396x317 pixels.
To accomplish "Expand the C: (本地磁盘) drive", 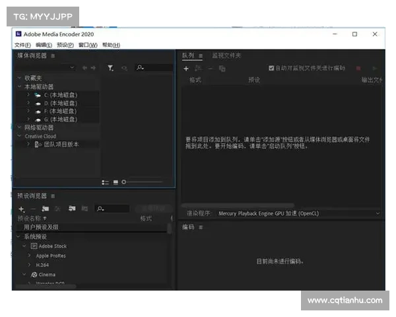I will click(x=28, y=95).
